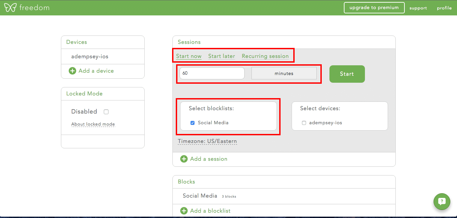The height and width of the screenshot is (218, 457).
Task: Click Add a blocklist link
Action: pyautogui.click(x=210, y=211)
